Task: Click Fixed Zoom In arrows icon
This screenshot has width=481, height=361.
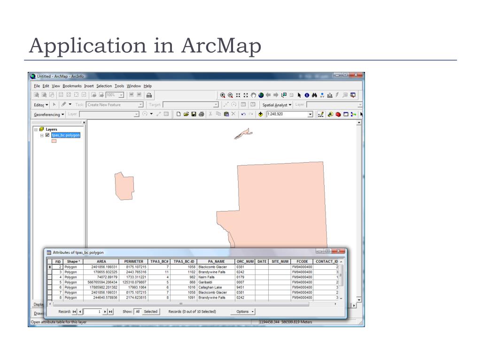Action: click(238, 95)
